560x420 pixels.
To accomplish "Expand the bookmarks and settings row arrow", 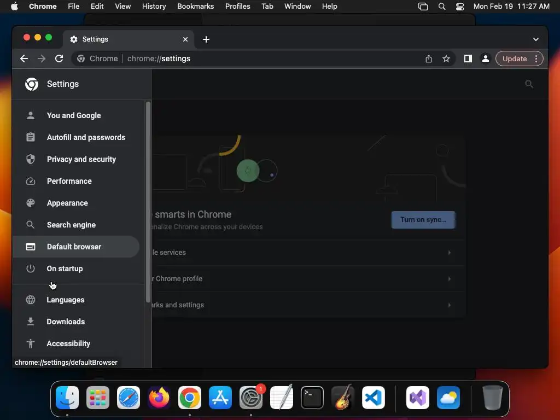I will 450,305.
